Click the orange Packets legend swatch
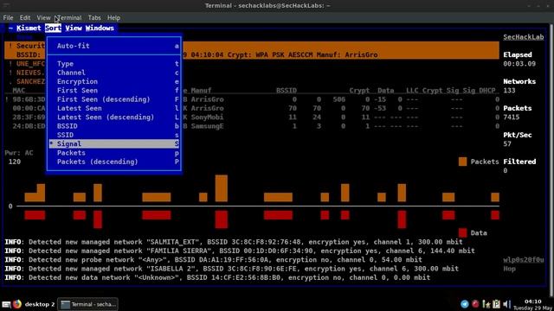The width and height of the screenshot is (554, 311). (x=462, y=162)
